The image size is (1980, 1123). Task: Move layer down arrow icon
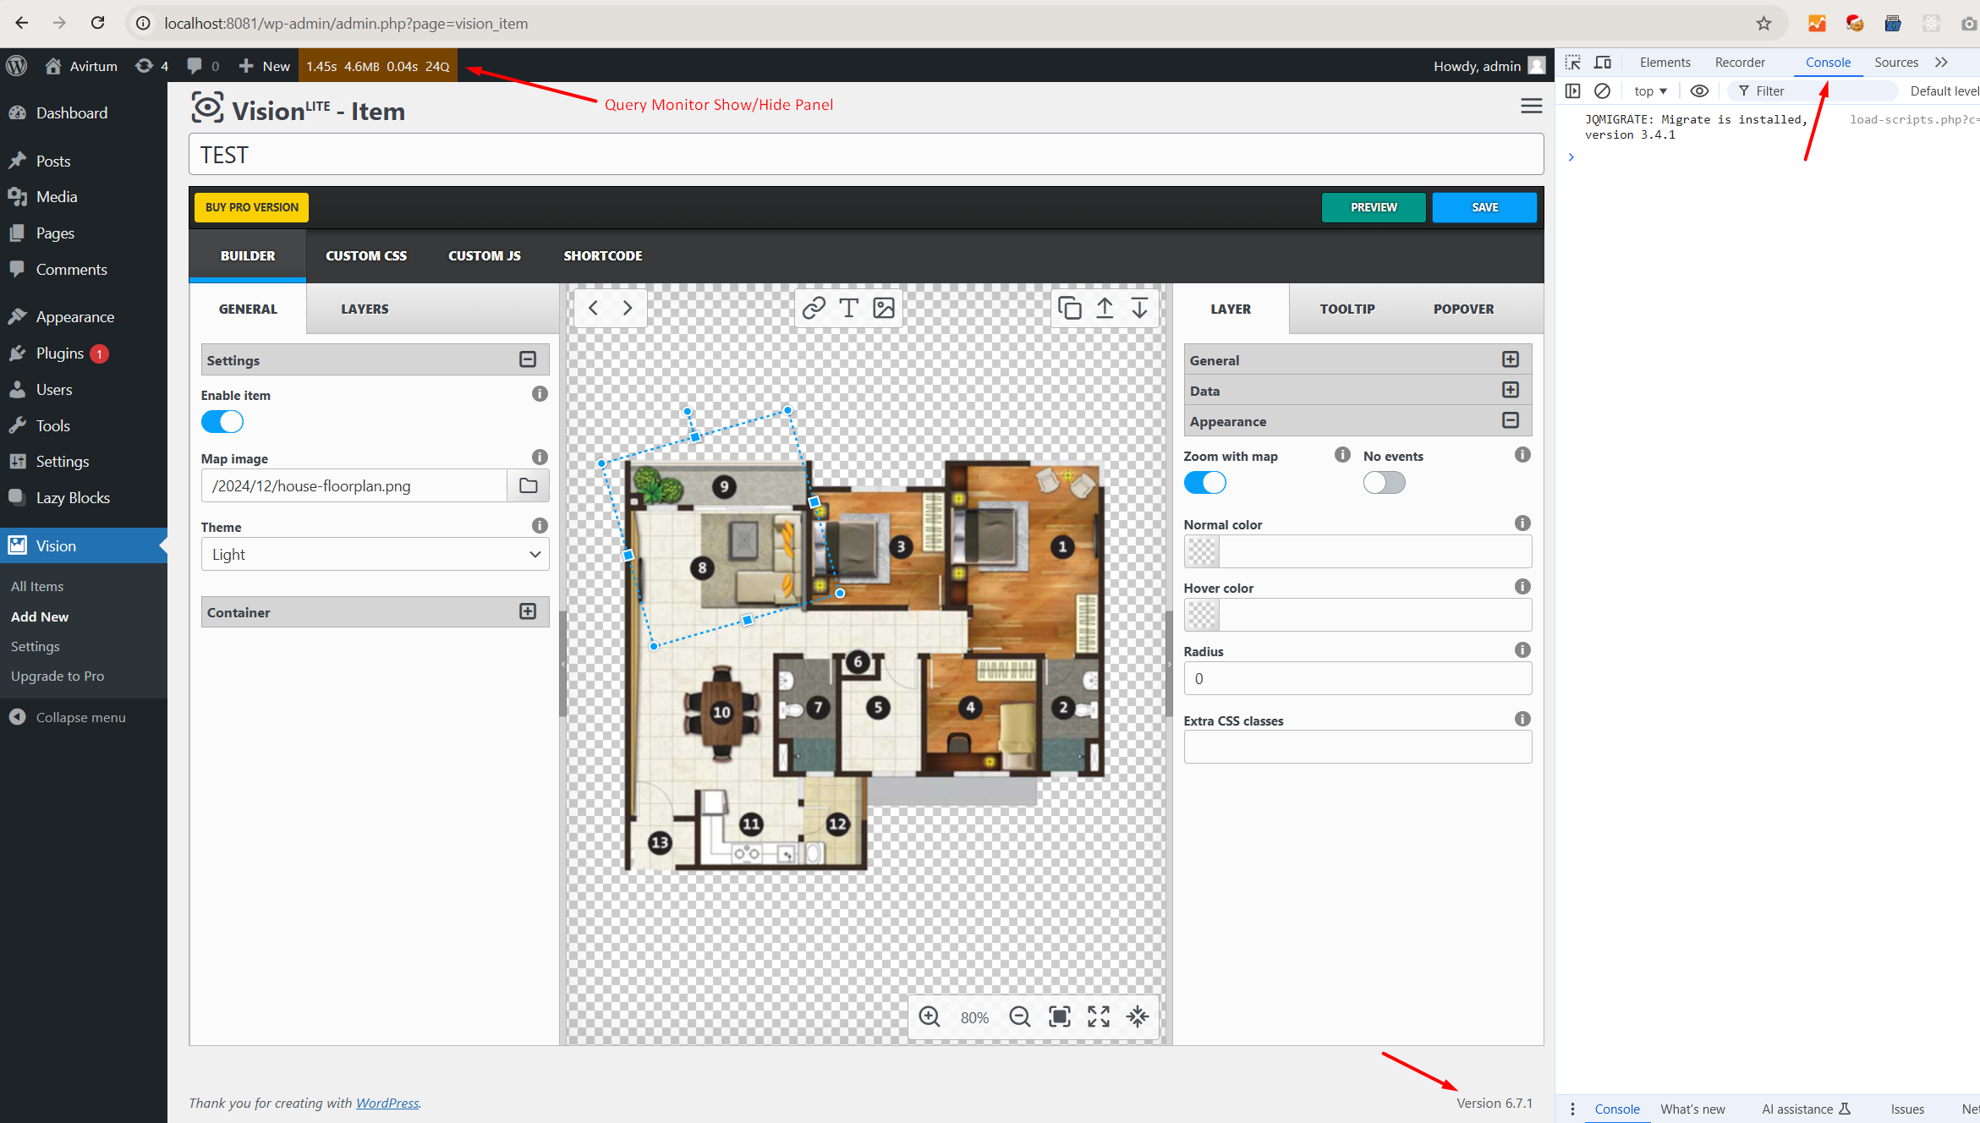coord(1140,308)
